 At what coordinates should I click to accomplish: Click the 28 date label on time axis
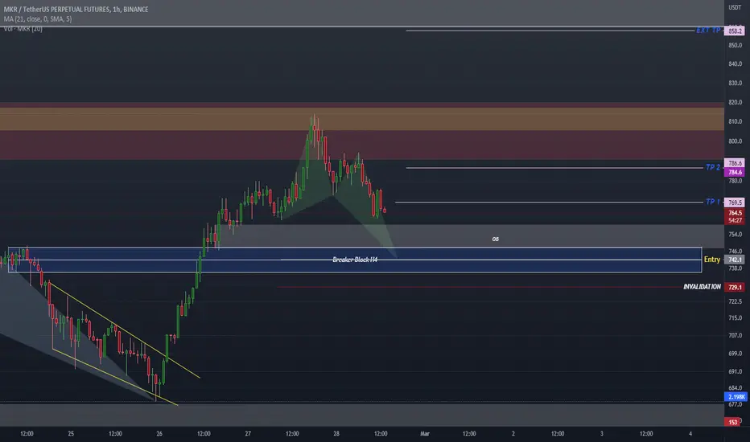click(336, 434)
